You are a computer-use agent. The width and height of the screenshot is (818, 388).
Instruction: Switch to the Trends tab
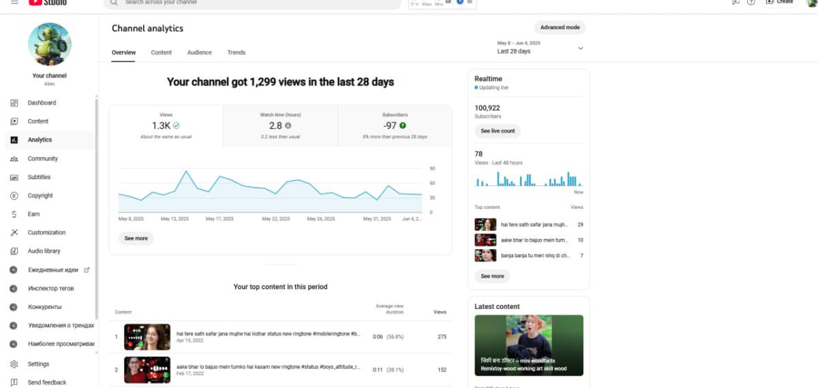pos(237,52)
